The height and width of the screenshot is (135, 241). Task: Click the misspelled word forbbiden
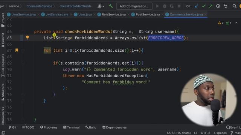[x=123, y=82]
